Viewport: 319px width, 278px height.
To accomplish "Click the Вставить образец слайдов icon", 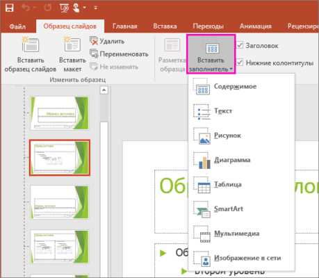I will tap(31, 44).
